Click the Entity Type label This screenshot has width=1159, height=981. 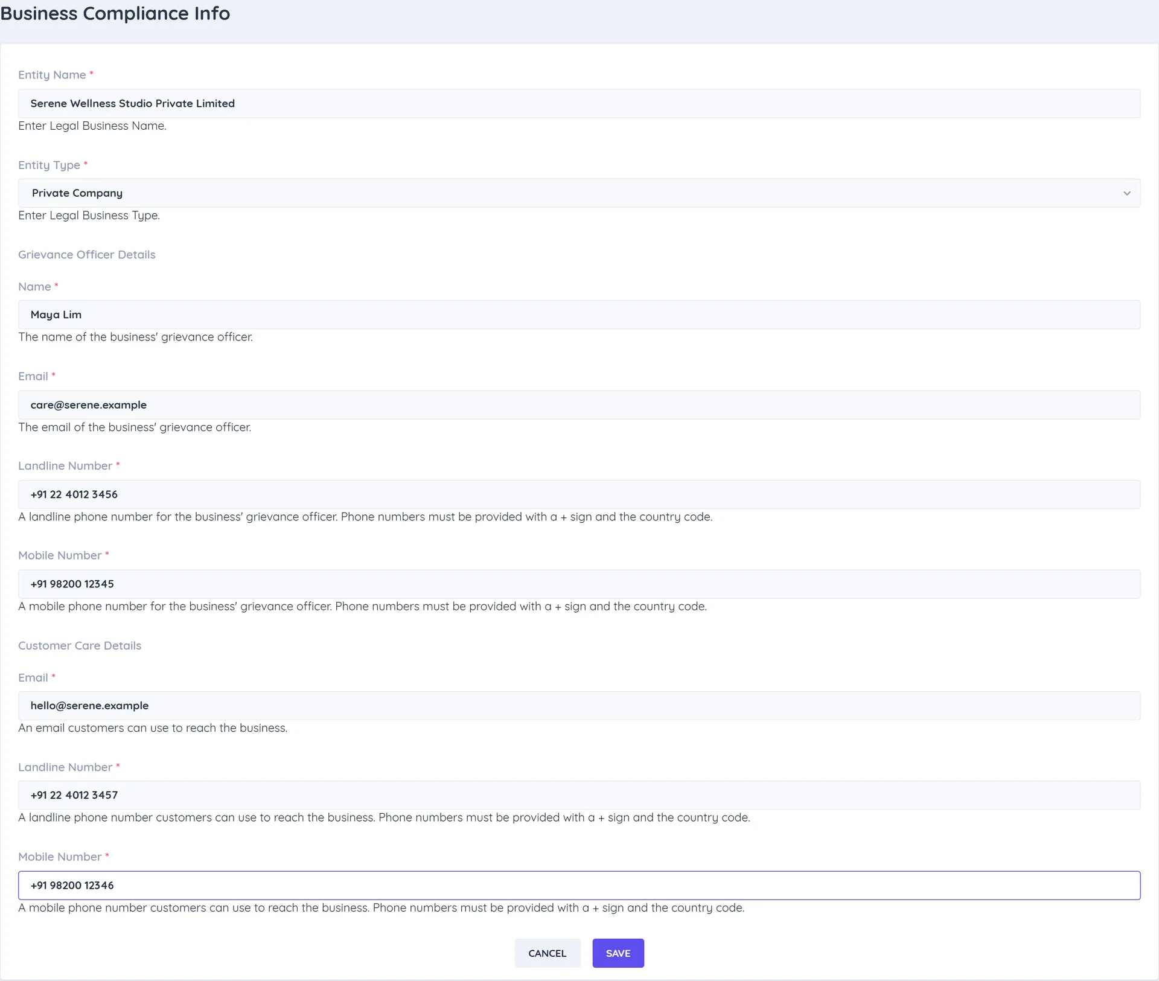pos(49,165)
